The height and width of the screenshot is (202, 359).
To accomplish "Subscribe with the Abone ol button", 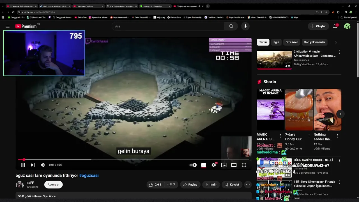I will click(53, 185).
